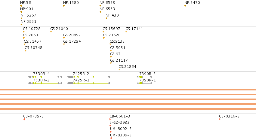Click the NP:56 feature label

pos(26,3)
